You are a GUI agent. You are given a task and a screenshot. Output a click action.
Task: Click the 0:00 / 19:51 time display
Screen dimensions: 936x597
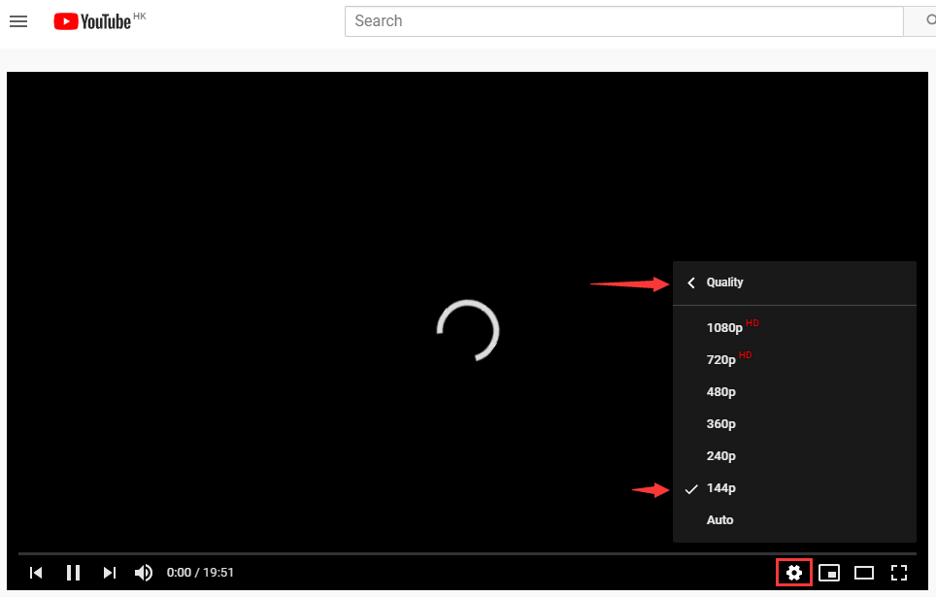pos(200,573)
